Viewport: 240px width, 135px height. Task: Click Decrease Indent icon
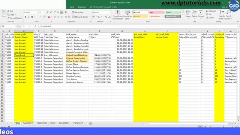66,17
